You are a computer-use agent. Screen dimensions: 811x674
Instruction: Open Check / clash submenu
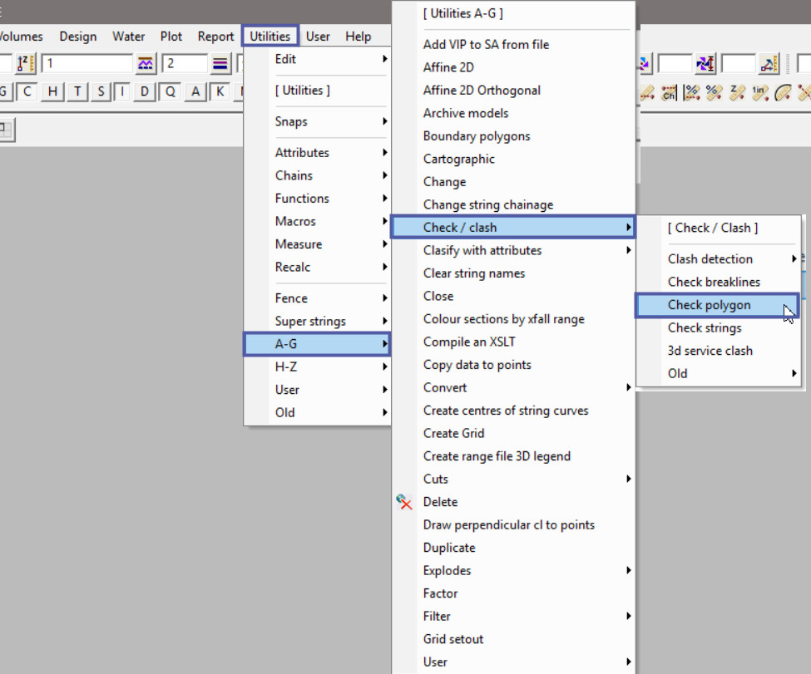(512, 228)
